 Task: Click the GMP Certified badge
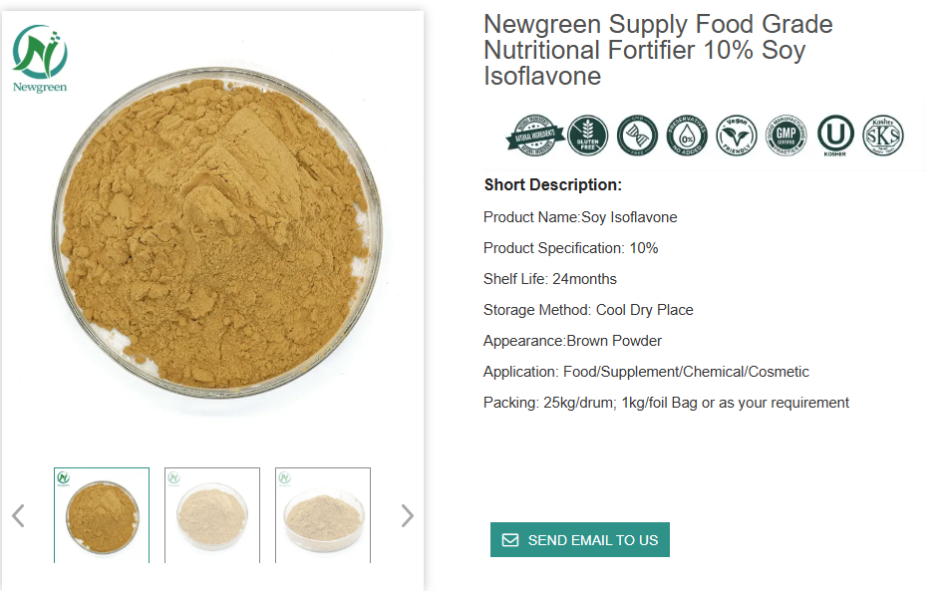pyautogui.click(x=786, y=136)
